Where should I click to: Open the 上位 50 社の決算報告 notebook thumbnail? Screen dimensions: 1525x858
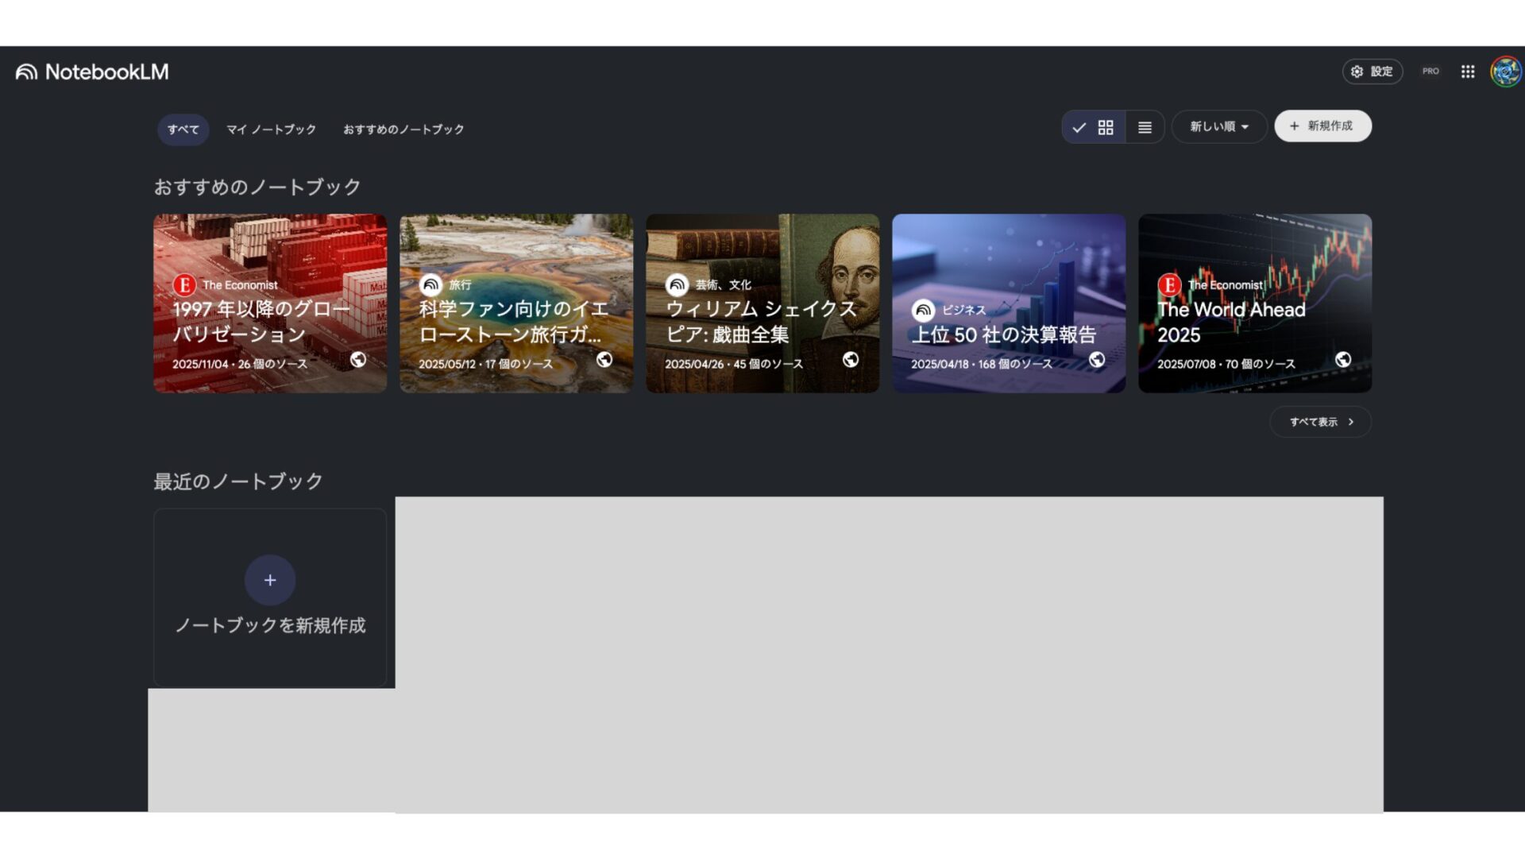click(1009, 302)
